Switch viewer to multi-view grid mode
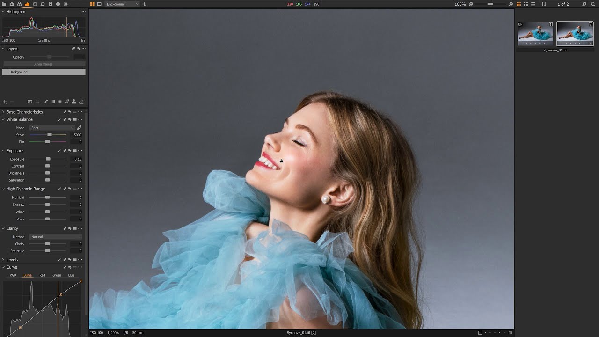The width and height of the screenshot is (599, 337). (x=92, y=4)
